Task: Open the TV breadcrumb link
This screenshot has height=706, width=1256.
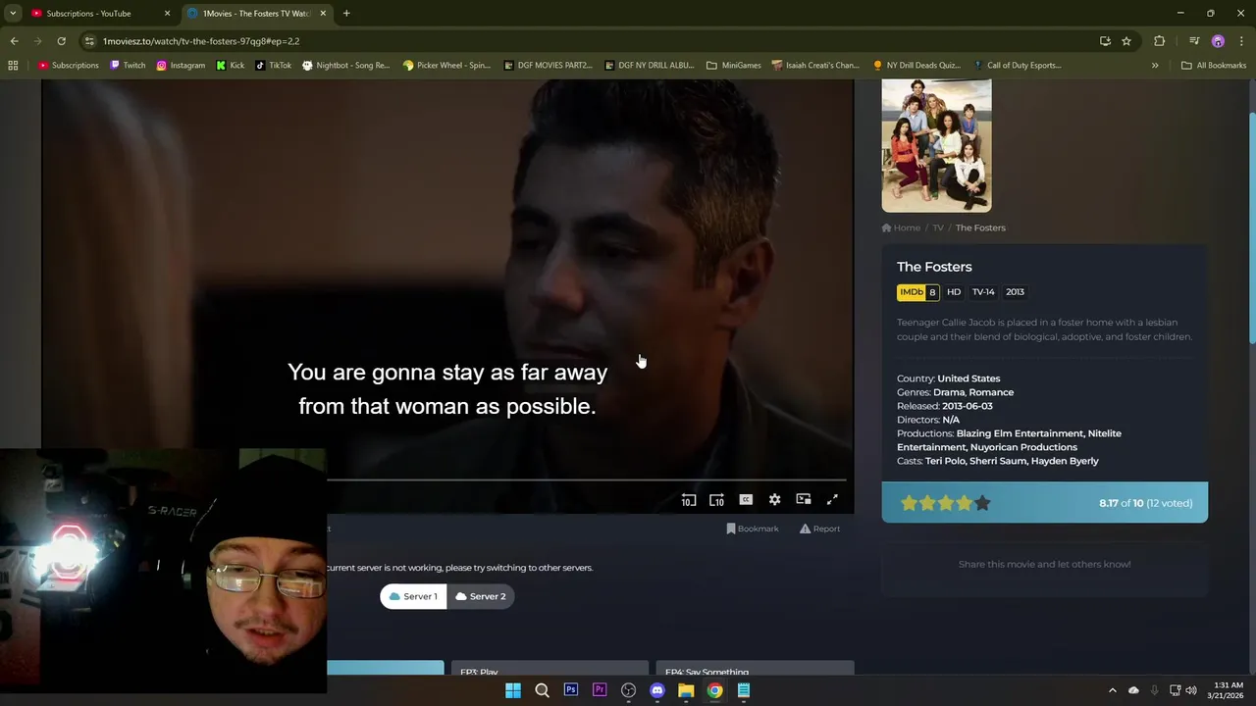Action: 938,227
